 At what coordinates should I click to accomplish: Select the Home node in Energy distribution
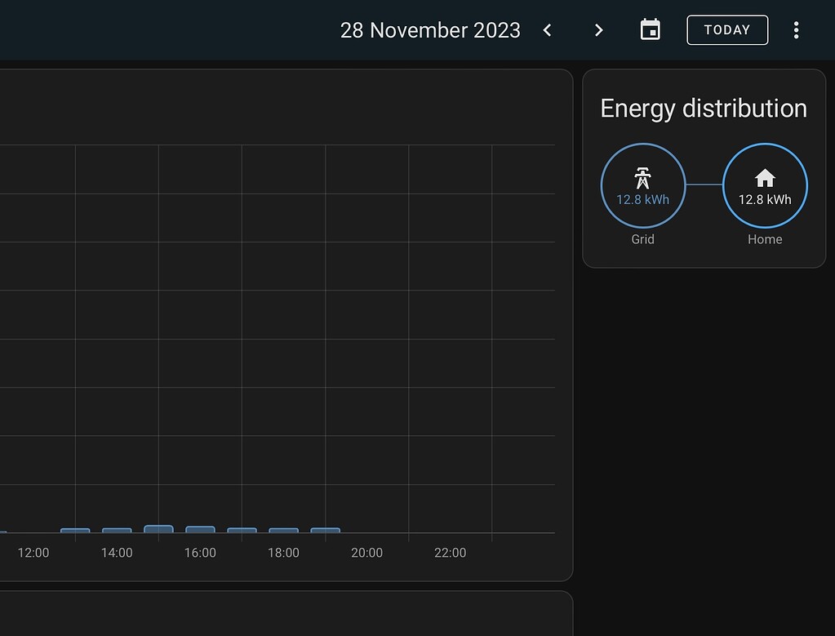[765, 185]
